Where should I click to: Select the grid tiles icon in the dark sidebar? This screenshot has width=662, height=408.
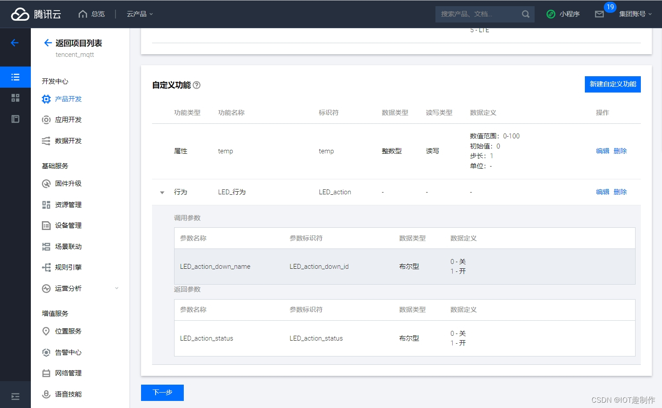click(15, 98)
